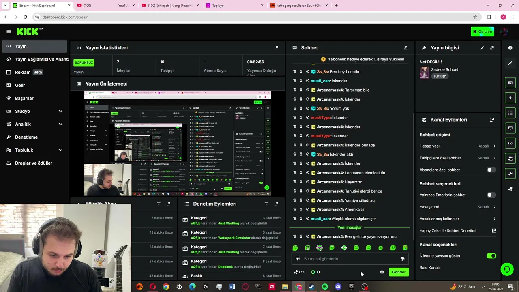Open Discord from the taskbar
This screenshot has height=292, width=519.
pyautogui.click(x=338, y=287)
